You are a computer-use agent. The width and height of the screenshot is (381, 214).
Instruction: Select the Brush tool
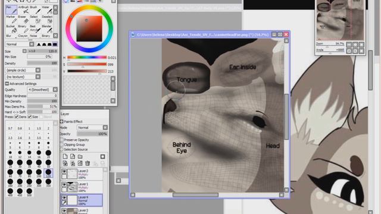[x=35, y=10]
